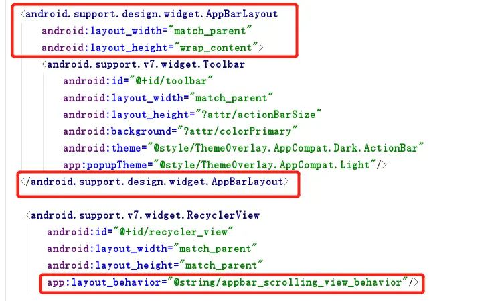Select the android:id="@+id/toolbar" line
This screenshot has width=498, height=301.
click(138, 81)
